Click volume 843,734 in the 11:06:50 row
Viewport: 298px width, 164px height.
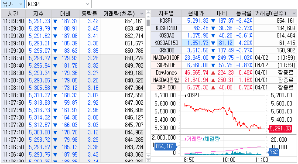tap(134, 147)
